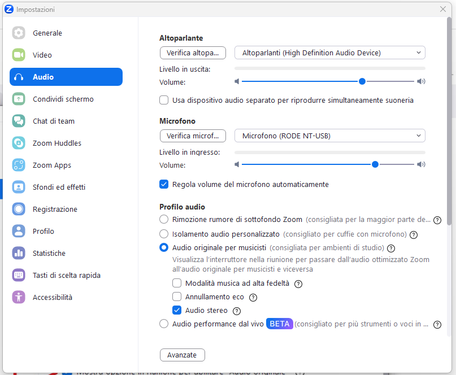Open the Statistiche section

(66, 253)
